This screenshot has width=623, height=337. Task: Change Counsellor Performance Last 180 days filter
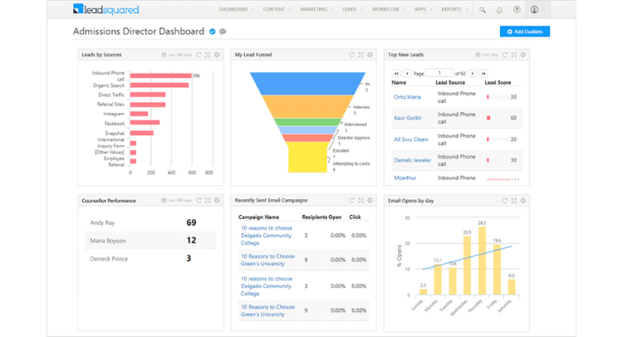tap(177, 200)
